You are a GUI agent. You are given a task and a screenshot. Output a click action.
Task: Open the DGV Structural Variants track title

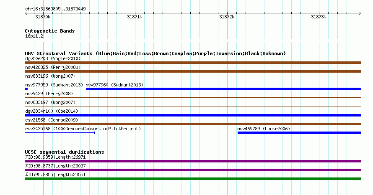[155, 53]
